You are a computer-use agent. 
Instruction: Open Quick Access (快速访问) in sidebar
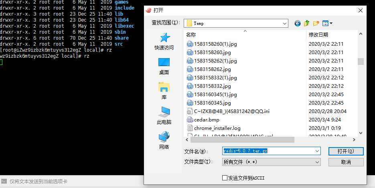[x=164, y=41]
